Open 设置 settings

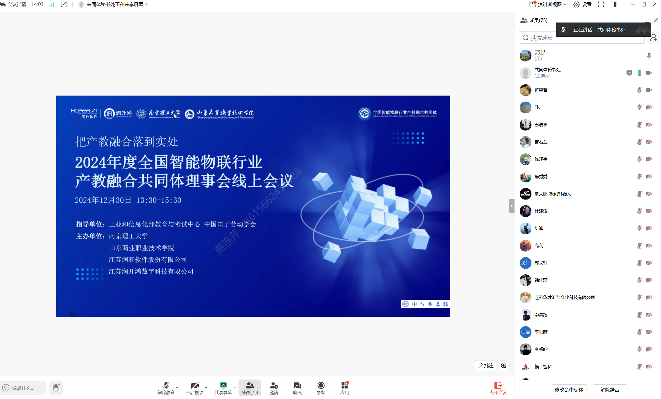(582, 4)
